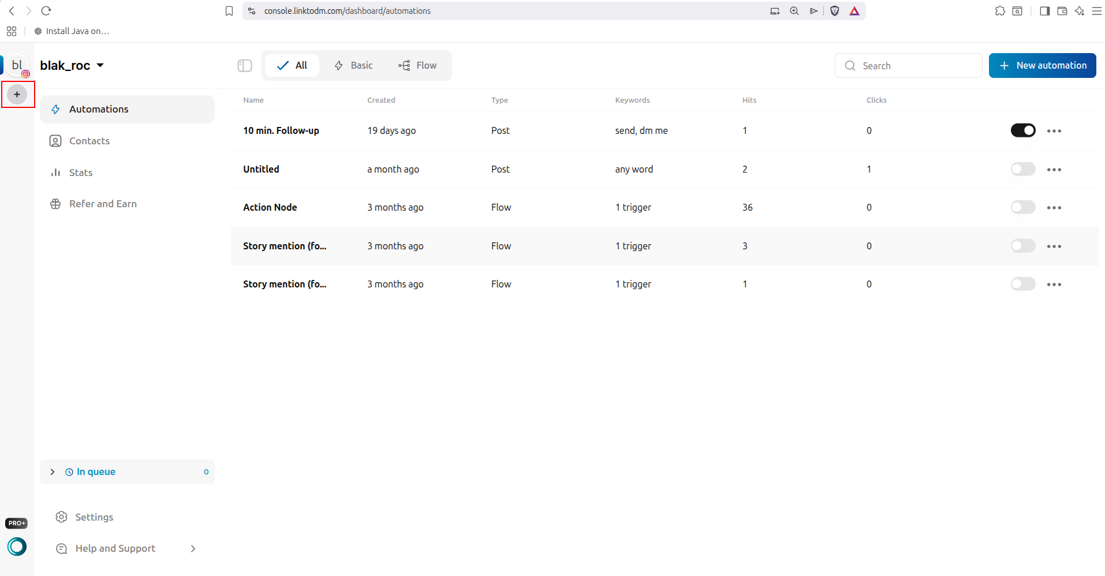
Task: Toggle the sidebar collapse panel icon
Action: [x=245, y=66]
